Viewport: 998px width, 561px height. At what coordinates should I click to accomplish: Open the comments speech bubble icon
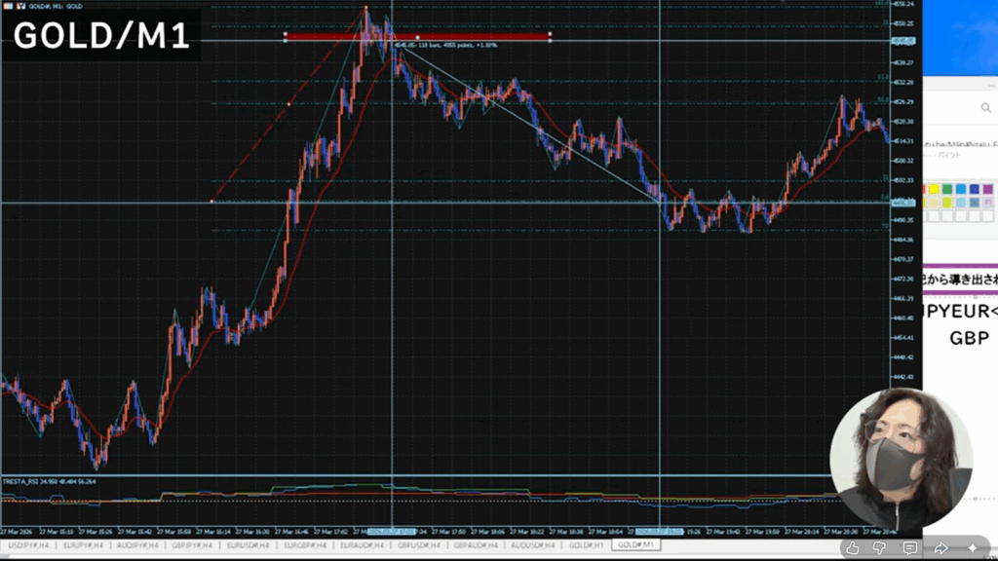(910, 547)
